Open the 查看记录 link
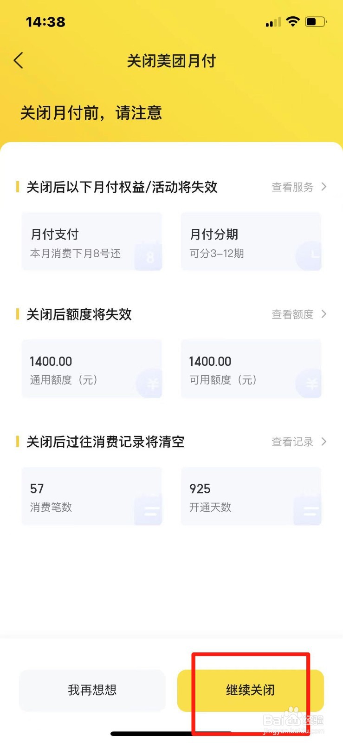Screen dimensions: 343x743 click(x=293, y=442)
